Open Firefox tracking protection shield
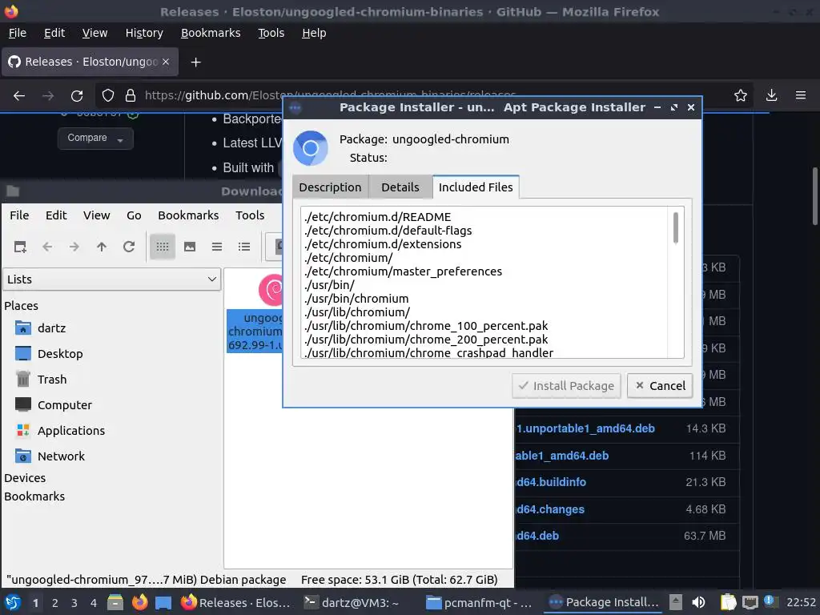Viewport: 820px width, 615px height. [108, 96]
